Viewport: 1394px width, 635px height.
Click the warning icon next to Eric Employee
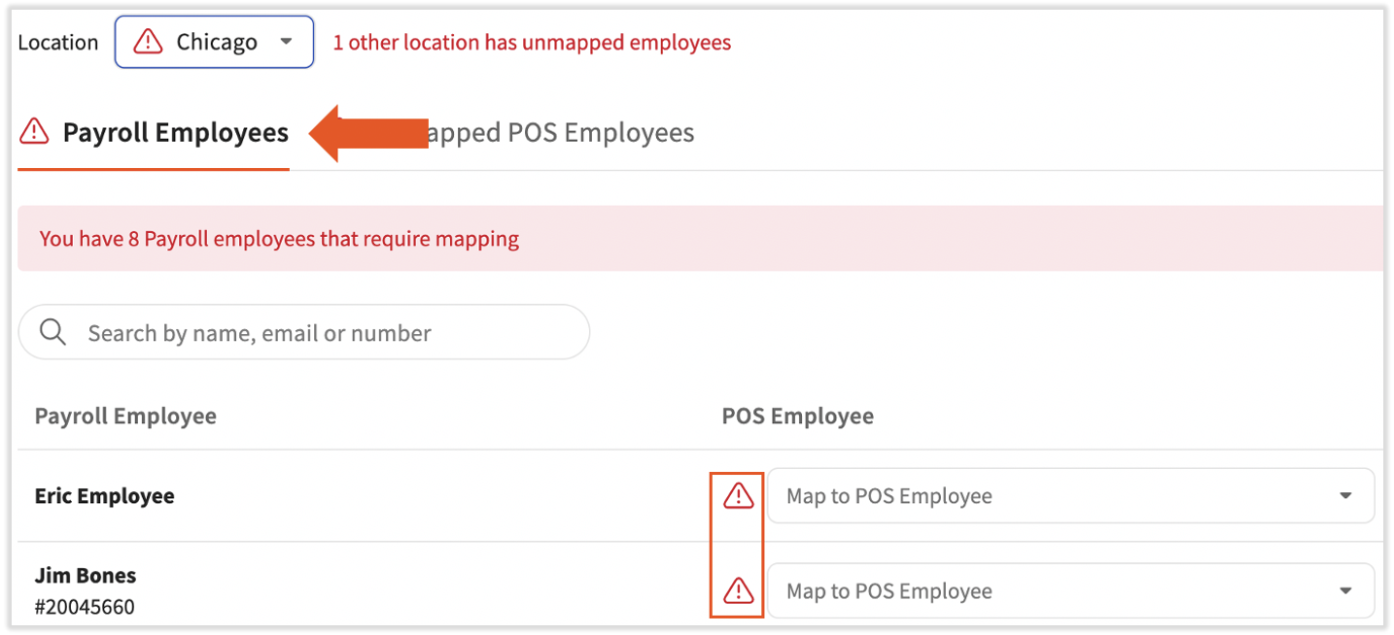pyautogui.click(x=737, y=495)
